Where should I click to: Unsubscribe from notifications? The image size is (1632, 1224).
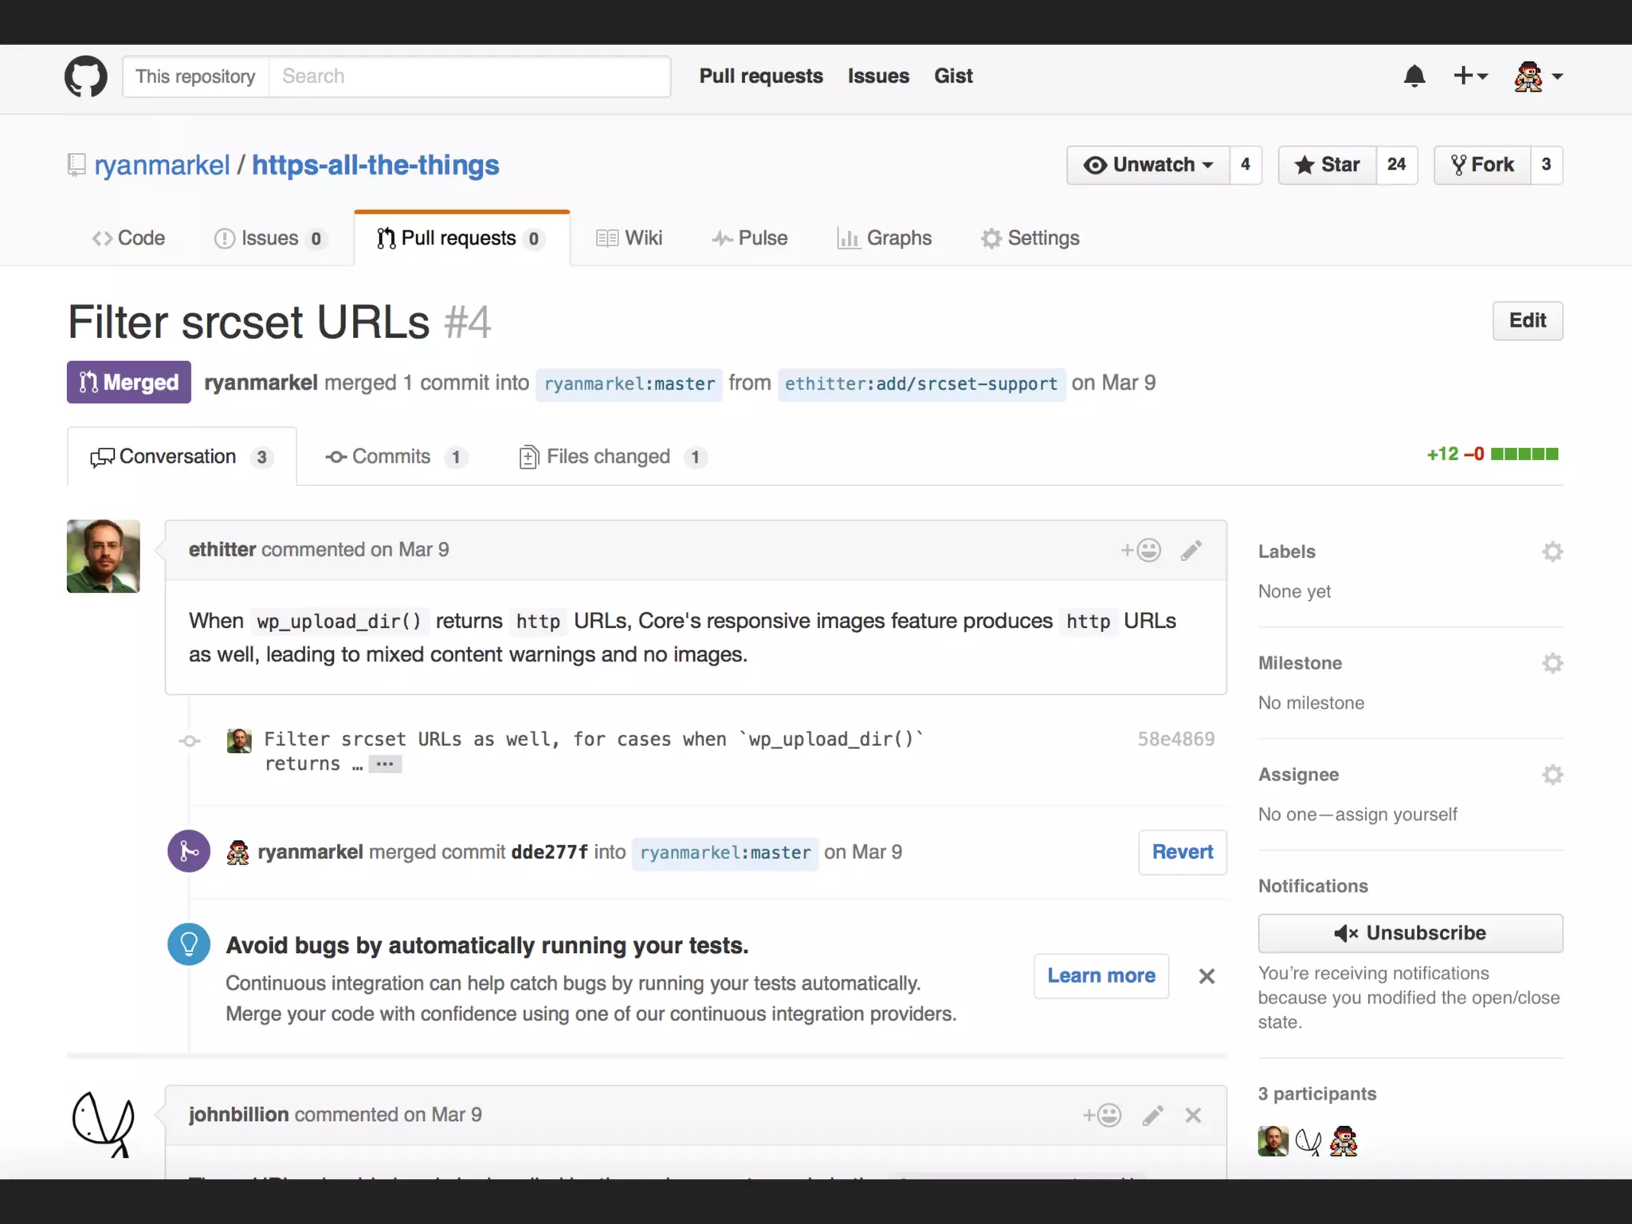[x=1410, y=933]
